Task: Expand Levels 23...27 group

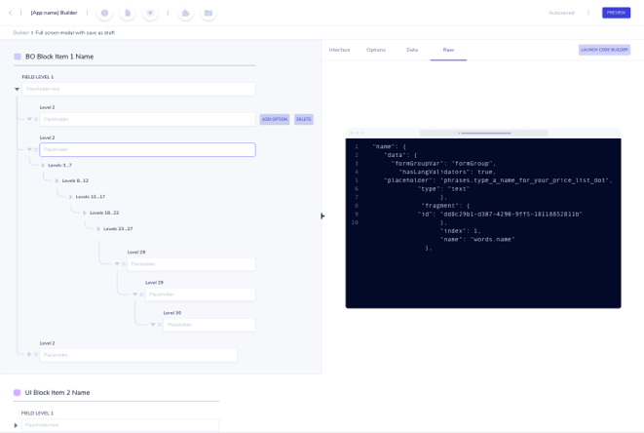Action: coord(98,229)
